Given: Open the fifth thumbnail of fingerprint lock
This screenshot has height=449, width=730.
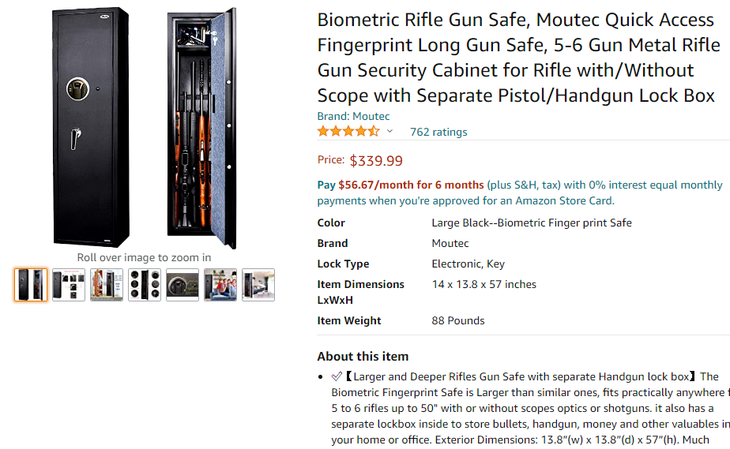Looking at the screenshot, I should tap(182, 285).
